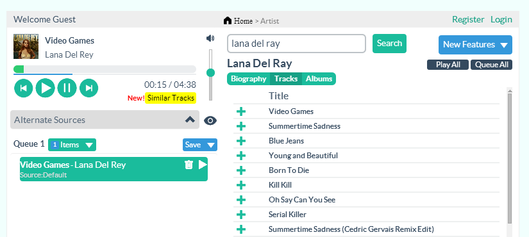Click the 'Blue Jeans' track title
Screen dimensions: 529x237
[286, 141]
